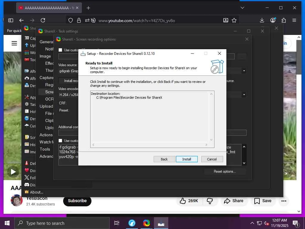
Task: Open a new Firefox tab
Action: [88, 8]
